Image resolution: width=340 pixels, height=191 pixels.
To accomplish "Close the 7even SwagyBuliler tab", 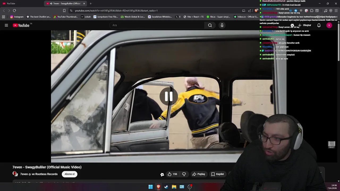I will (84, 3).
